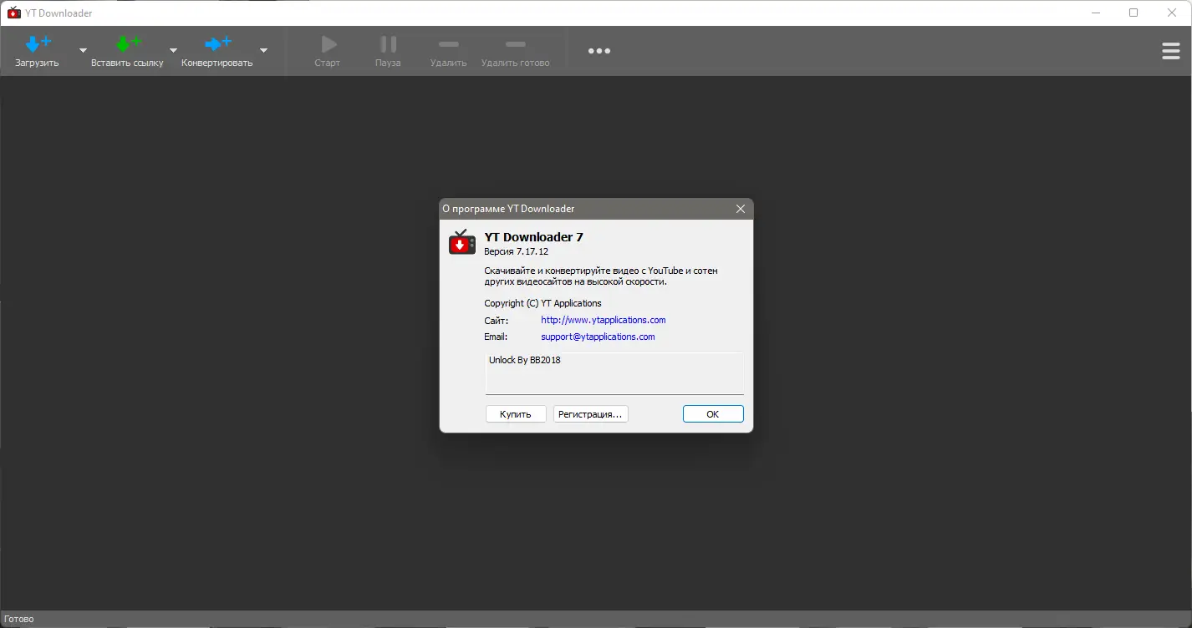
Task: Click the YT Downloader 7 heading
Action: click(534, 237)
